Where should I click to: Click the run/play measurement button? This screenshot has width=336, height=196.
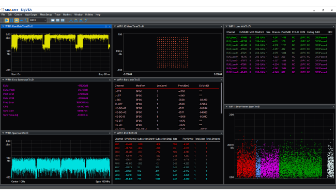(x=7, y=20)
